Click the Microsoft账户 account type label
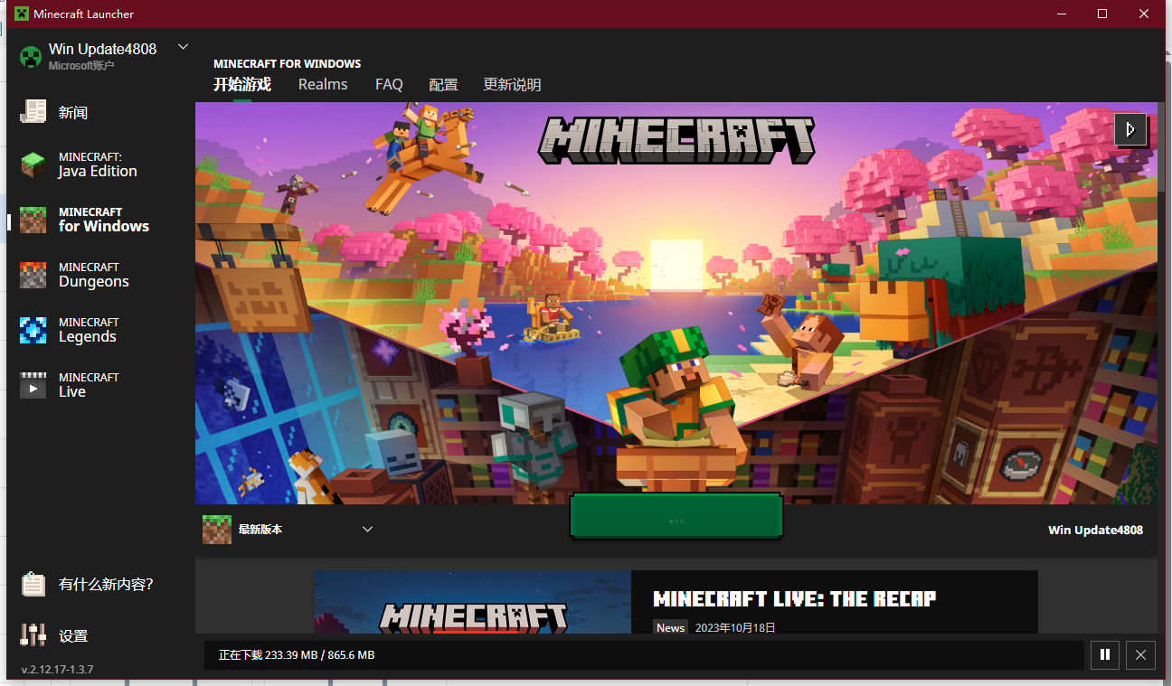 coord(81,66)
